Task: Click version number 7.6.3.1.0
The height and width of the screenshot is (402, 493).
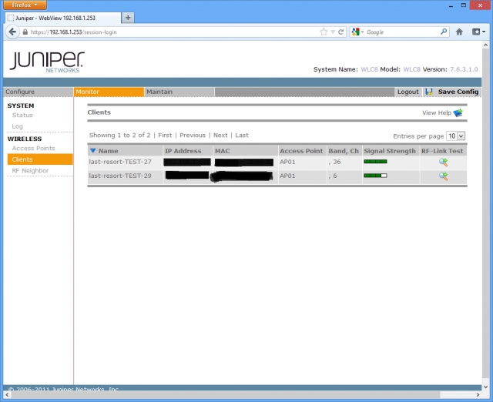Action: point(464,69)
